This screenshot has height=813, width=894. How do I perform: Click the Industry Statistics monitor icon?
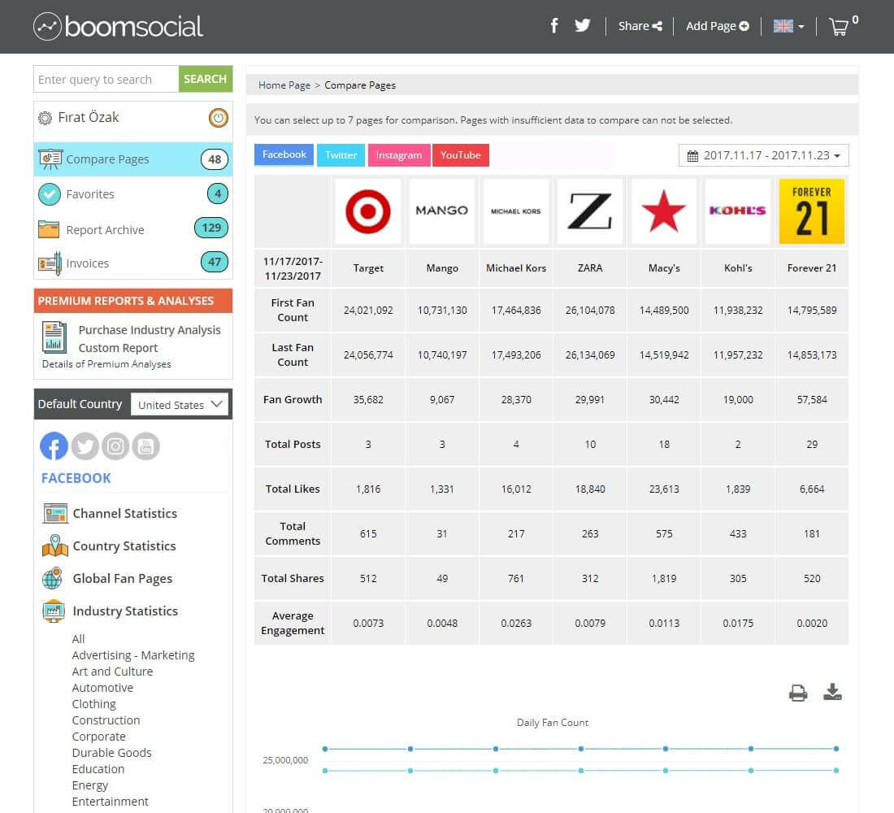[x=54, y=611]
